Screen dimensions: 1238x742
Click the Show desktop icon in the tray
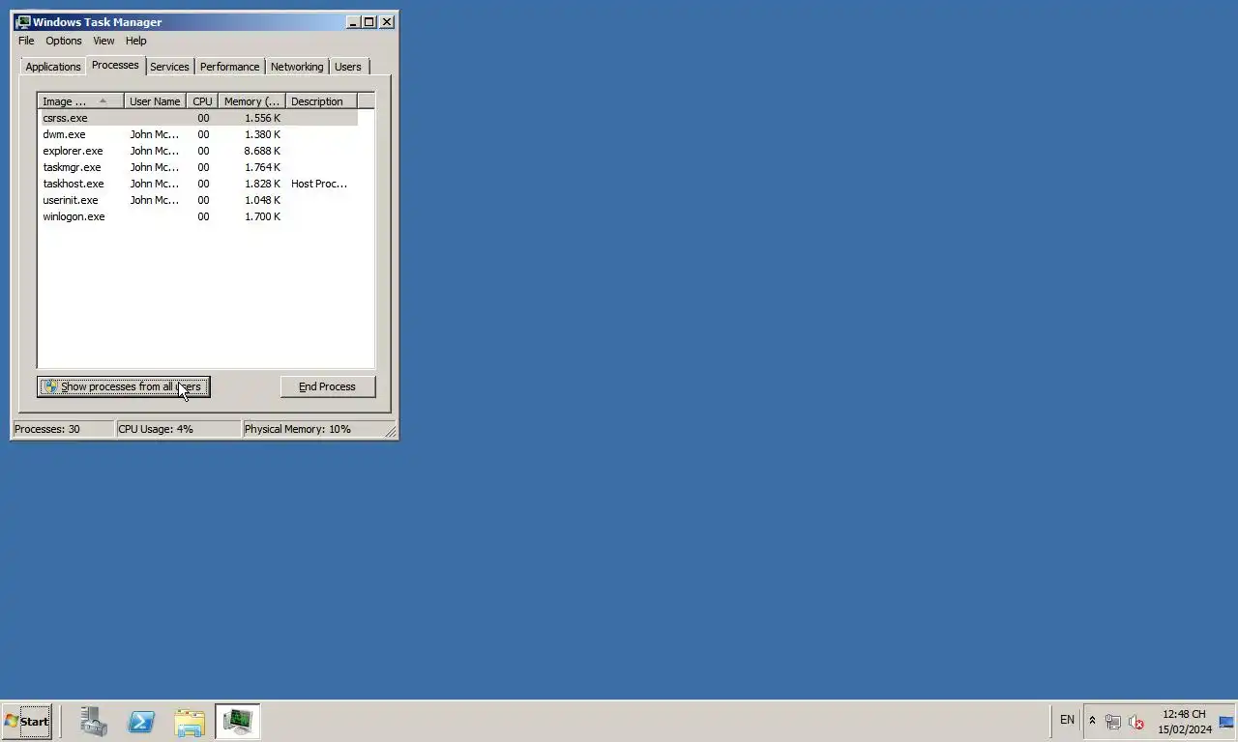[x=1226, y=722]
